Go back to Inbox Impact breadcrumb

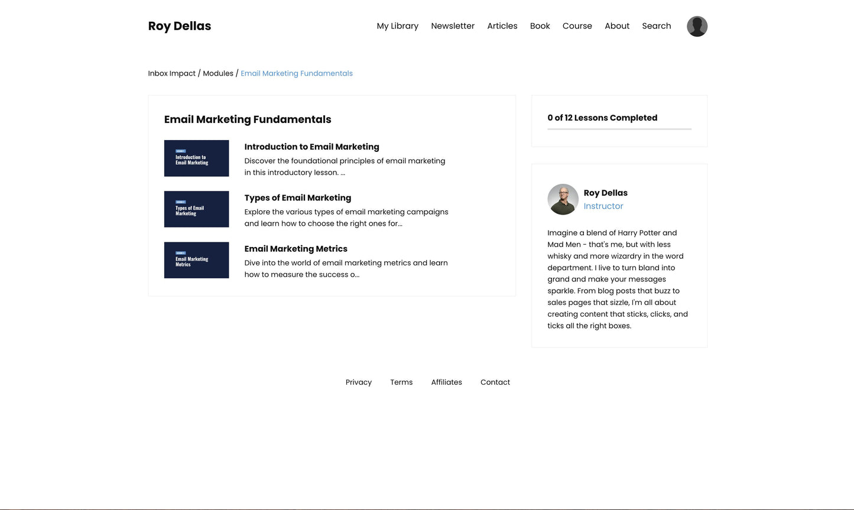171,73
